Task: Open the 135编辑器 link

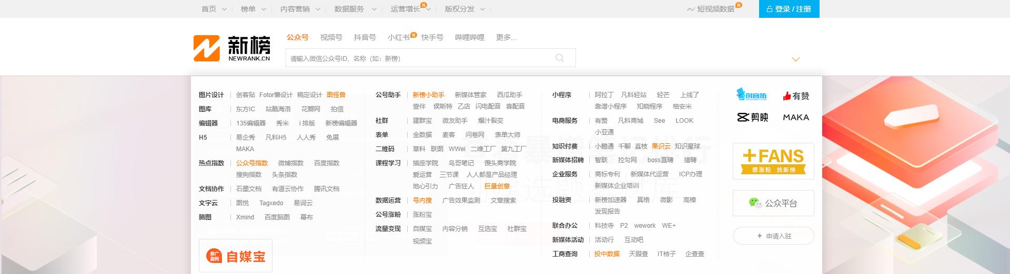Action: 251,123
